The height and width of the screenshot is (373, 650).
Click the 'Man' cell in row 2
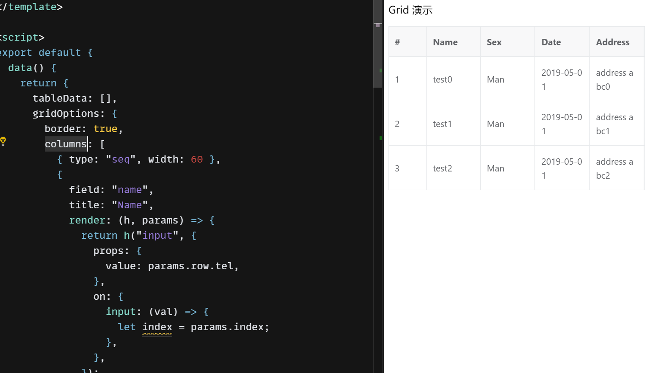(495, 124)
